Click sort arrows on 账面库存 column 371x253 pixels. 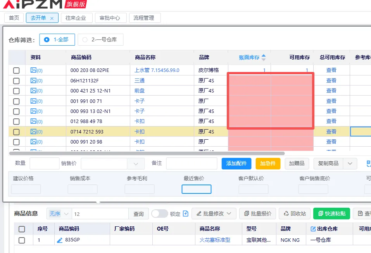pos(264,57)
